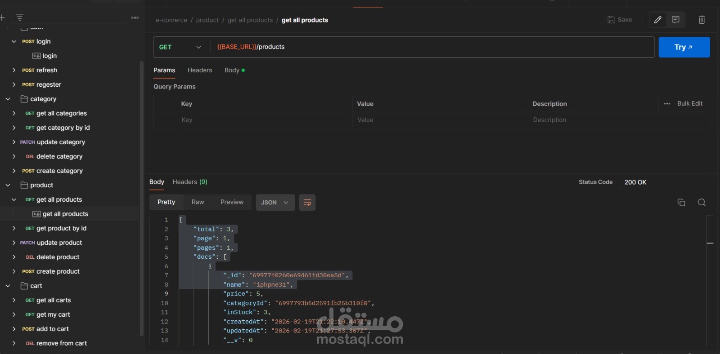Switch to the request Body tab

tap(234, 70)
